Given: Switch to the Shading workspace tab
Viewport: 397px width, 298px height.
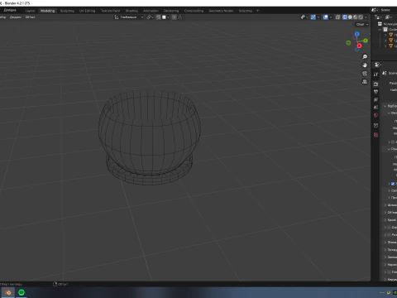Looking at the screenshot, I should coord(132,11).
